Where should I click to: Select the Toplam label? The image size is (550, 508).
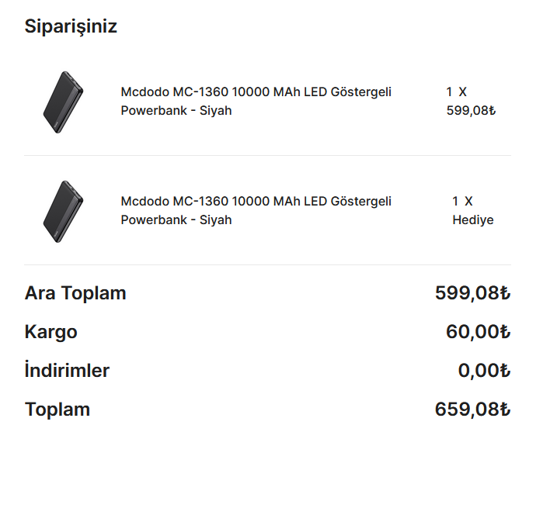(57, 410)
